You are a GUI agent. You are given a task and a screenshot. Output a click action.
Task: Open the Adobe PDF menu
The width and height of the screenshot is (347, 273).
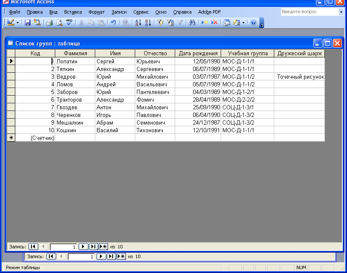(210, 12)
